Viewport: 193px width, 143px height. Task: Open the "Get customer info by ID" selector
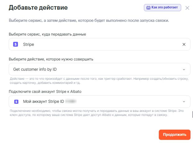tap(93, 69)
